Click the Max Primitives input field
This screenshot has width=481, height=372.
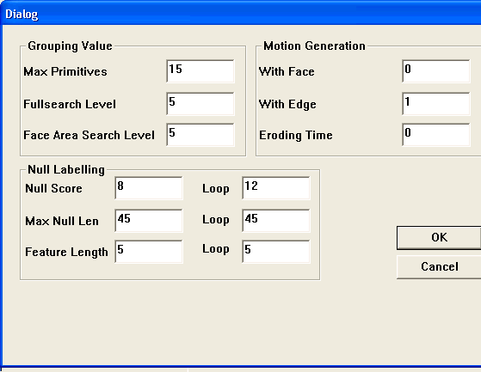point(200,71)
